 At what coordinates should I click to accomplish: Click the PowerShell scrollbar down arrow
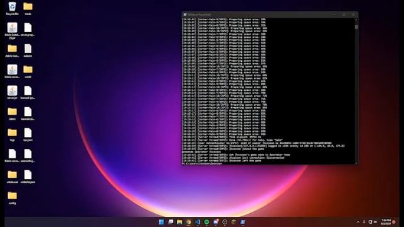[x=356, y=163]
